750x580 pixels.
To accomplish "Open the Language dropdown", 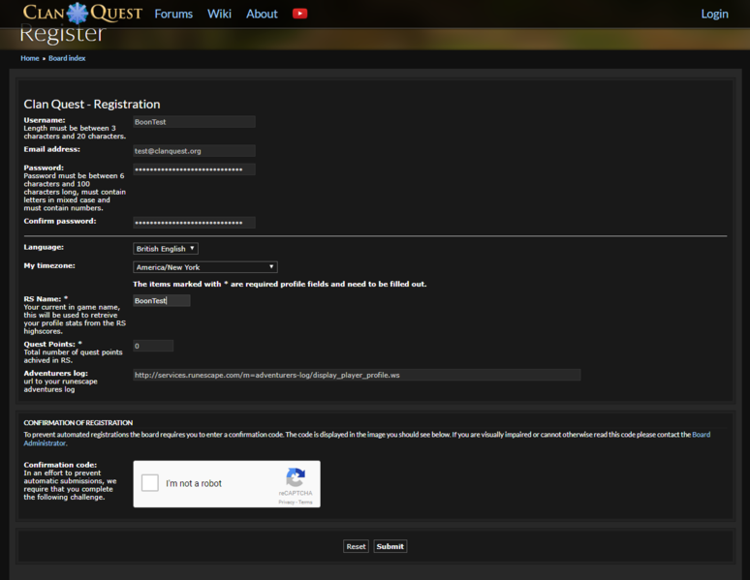I will [166, 249].
